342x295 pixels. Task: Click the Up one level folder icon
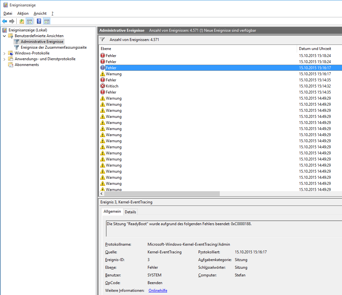click(x=22, y=21)
